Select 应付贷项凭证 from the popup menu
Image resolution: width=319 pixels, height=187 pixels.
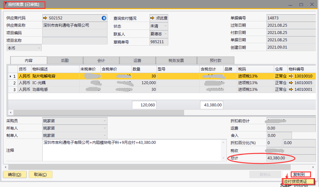click(298, 182)
